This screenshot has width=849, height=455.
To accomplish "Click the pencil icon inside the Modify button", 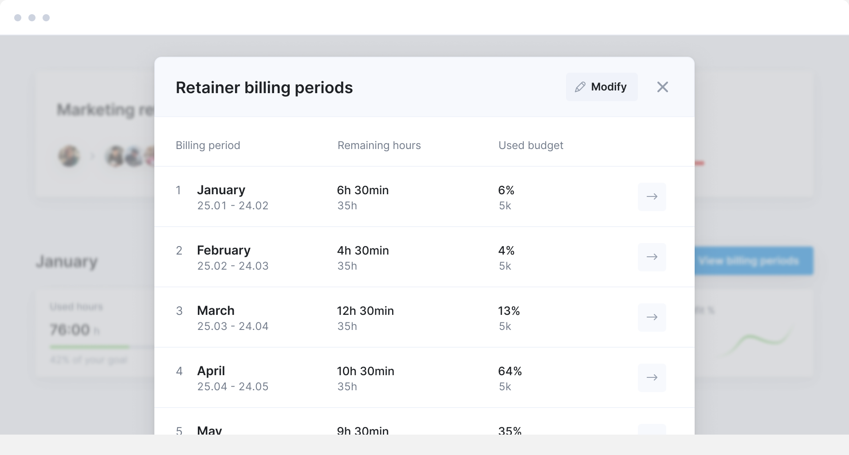I will pyautogui.click(x=581, y=87).
